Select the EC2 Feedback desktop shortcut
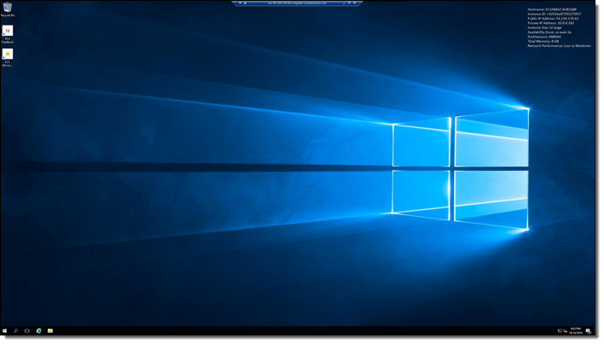Viewport: 604px width, 344px height. [8, 32]
